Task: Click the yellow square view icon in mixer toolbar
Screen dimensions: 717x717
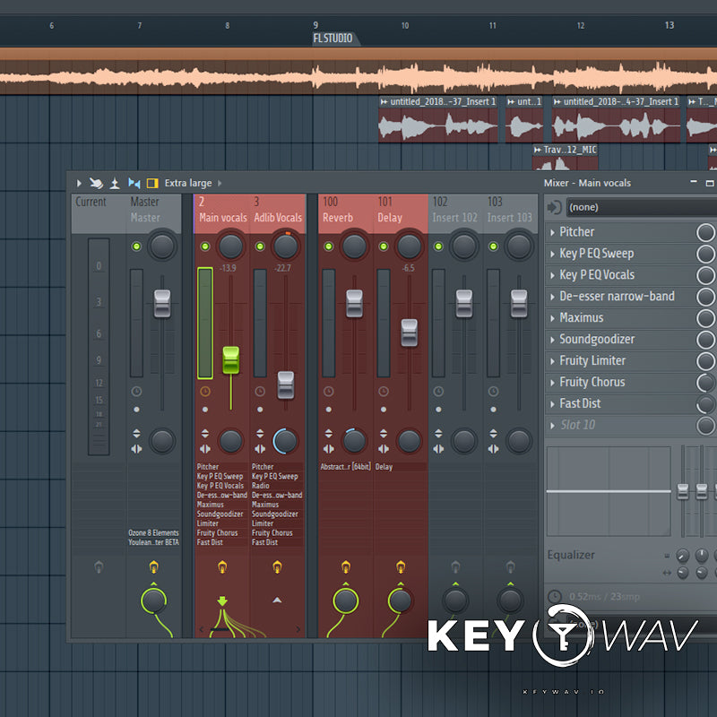Action: pyautogui.click(x=152, y=183)
